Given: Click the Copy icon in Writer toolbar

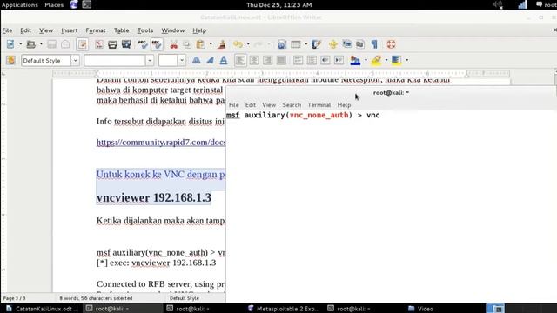Looking at the screenshot, I should tap(187, 44).
